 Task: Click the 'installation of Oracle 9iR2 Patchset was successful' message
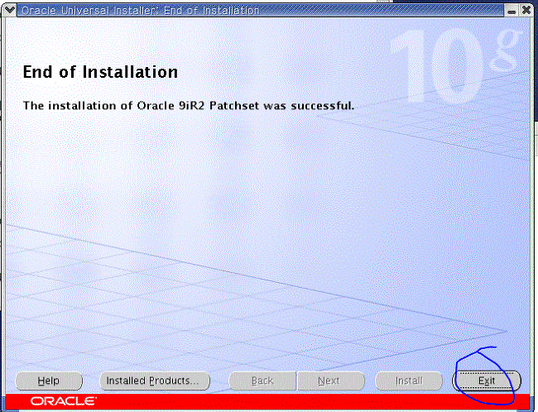(x=189, y=105)
